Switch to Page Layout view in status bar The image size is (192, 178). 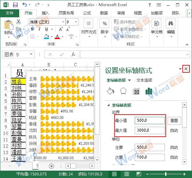127,174
